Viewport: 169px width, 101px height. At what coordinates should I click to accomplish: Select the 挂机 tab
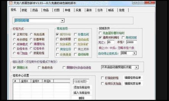tap(14, 10)
